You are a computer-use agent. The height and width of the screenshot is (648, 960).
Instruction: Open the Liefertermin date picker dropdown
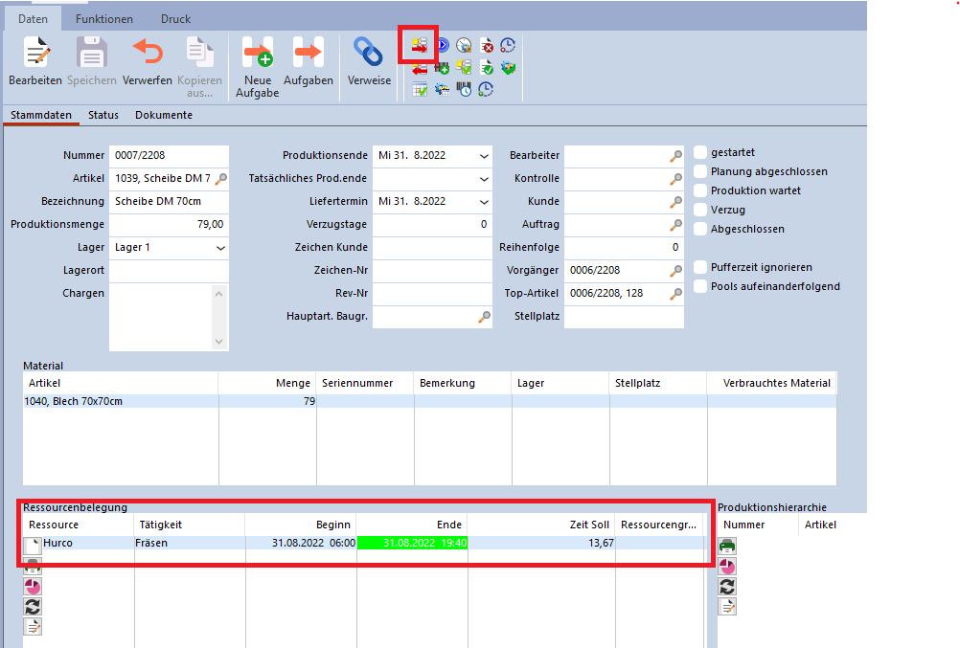click(485, 202)
